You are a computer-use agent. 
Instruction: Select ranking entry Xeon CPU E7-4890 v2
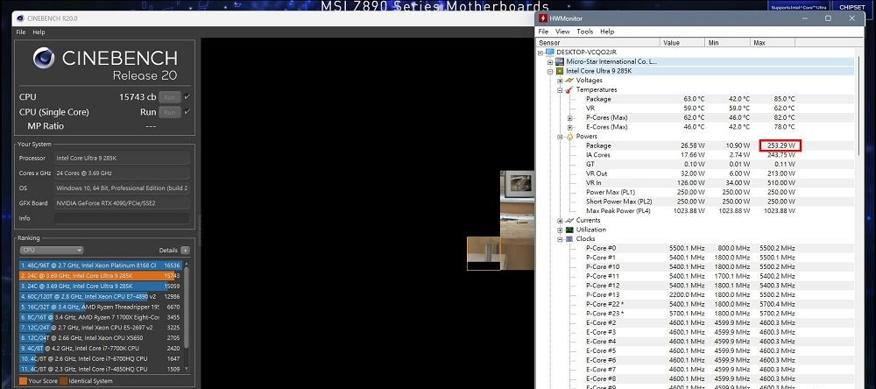coord(100,296)
